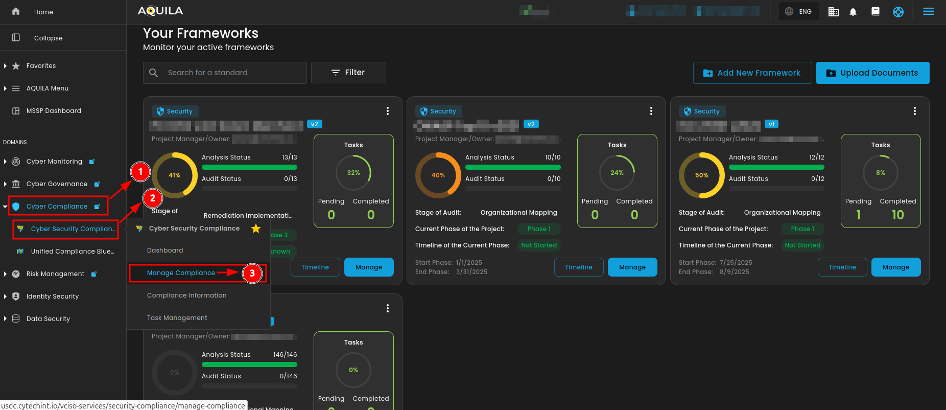The height and width of the screenshot is (410, 946).
Task: Click the Upload Documents button
Action: pos(872,73)
